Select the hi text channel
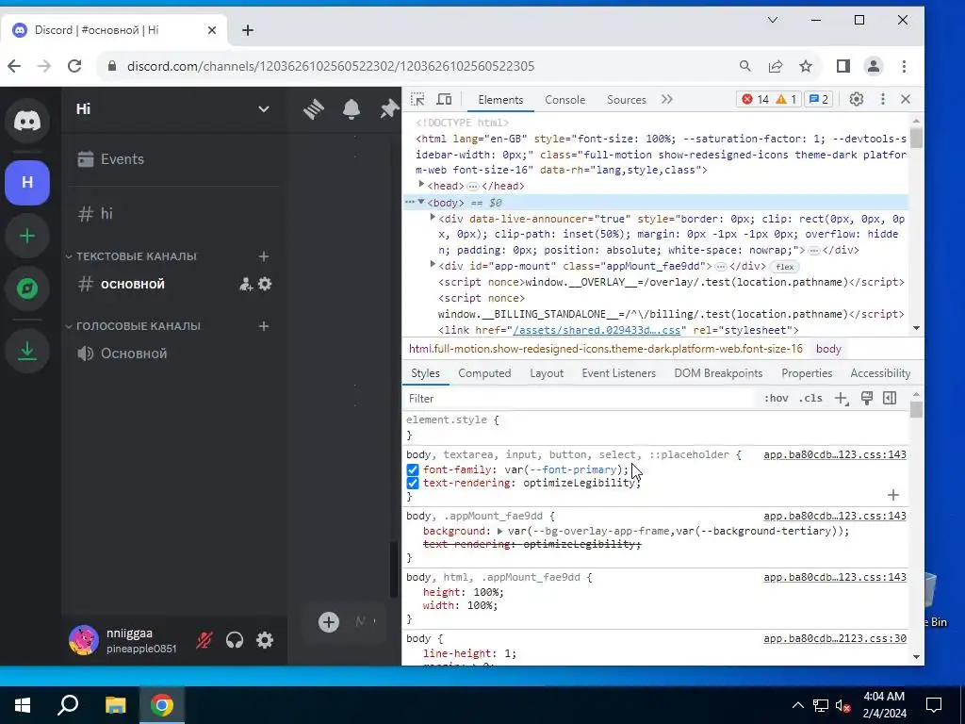965x724 pixels. [173, 214]
